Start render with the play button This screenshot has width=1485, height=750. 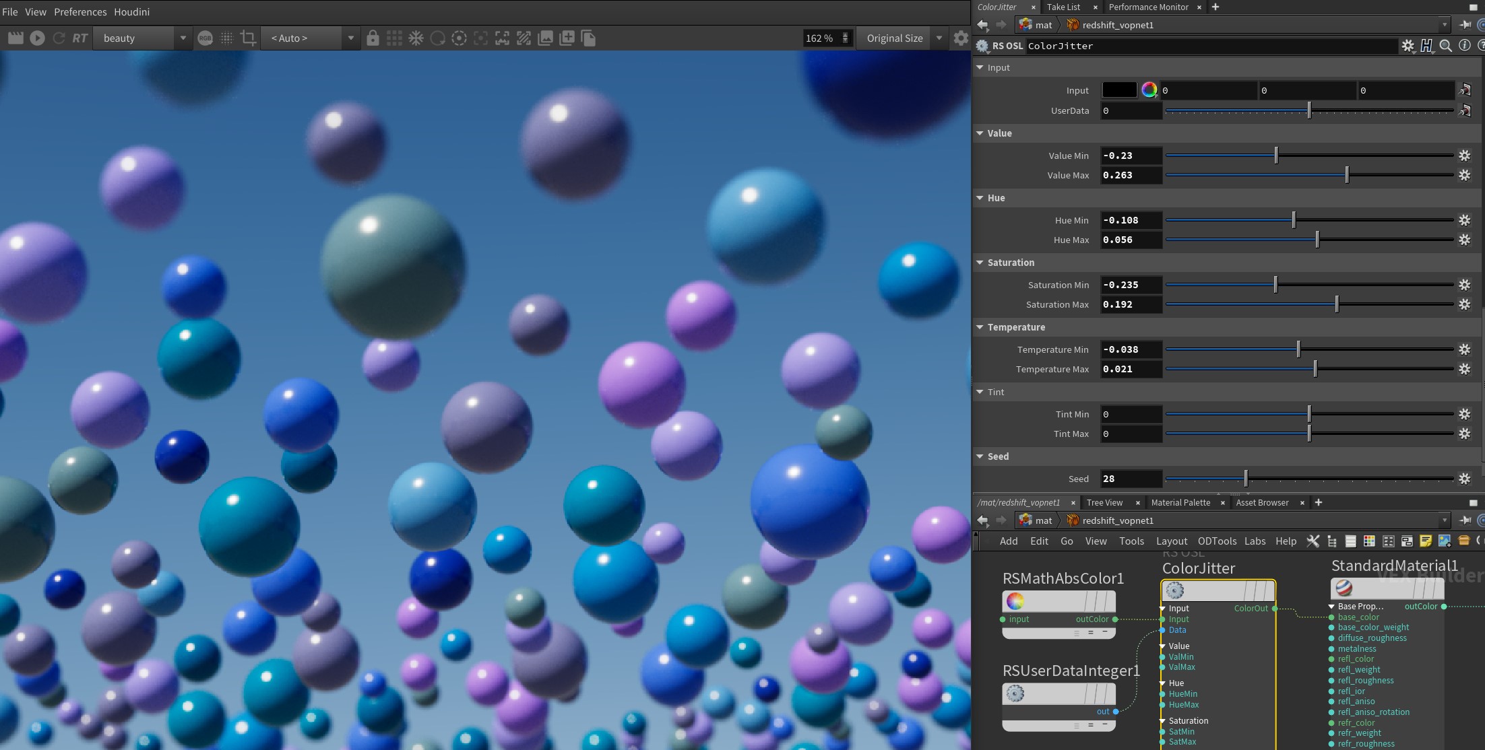click(x=37, y=38)
